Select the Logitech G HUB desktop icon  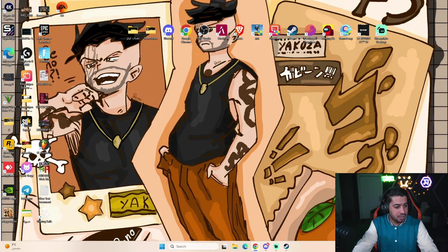(x=26, y=57)
